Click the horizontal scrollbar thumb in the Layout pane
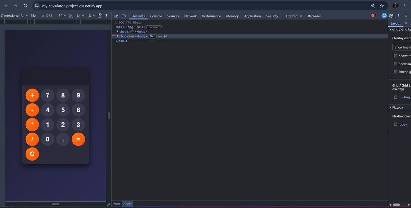The height and width of the screenshot is (208, 411). [397, 204]
